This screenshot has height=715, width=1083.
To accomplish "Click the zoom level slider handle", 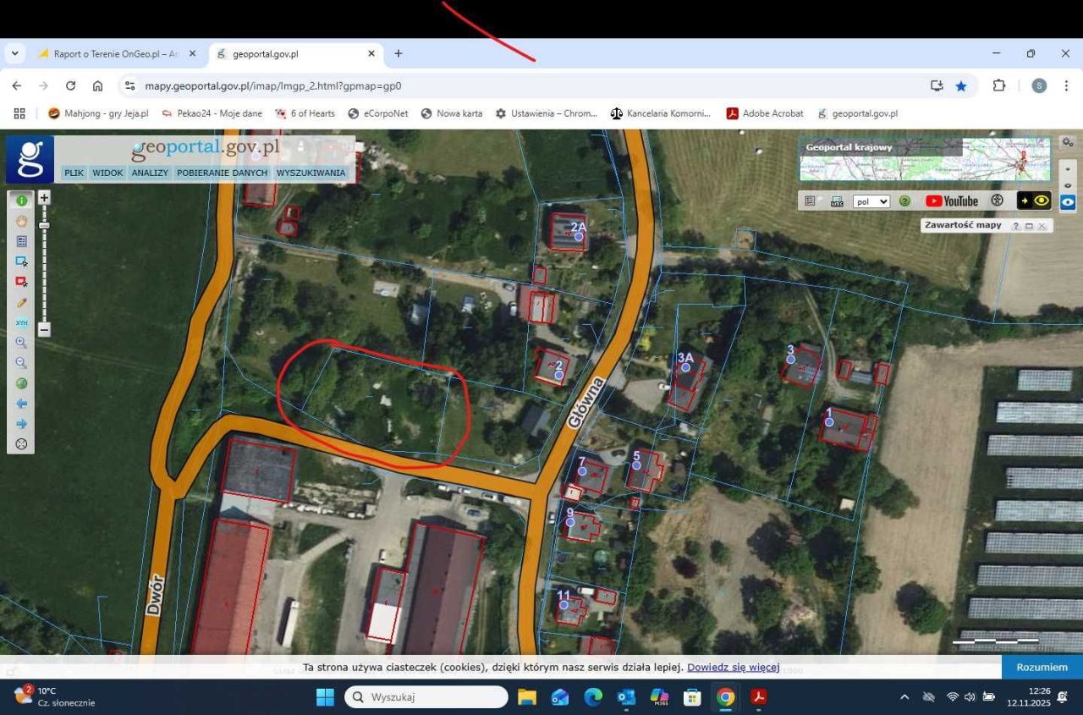I will [x=44, y=225].
